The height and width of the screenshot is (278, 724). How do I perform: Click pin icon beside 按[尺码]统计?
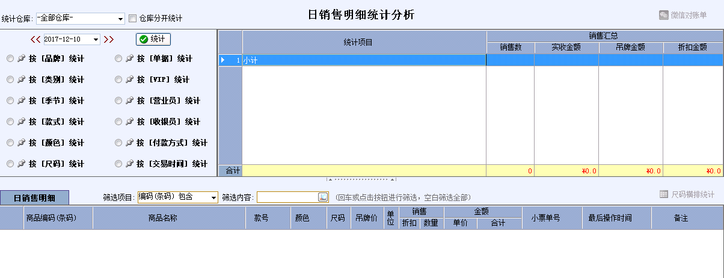pyautogui.click(x=21, y=164)
